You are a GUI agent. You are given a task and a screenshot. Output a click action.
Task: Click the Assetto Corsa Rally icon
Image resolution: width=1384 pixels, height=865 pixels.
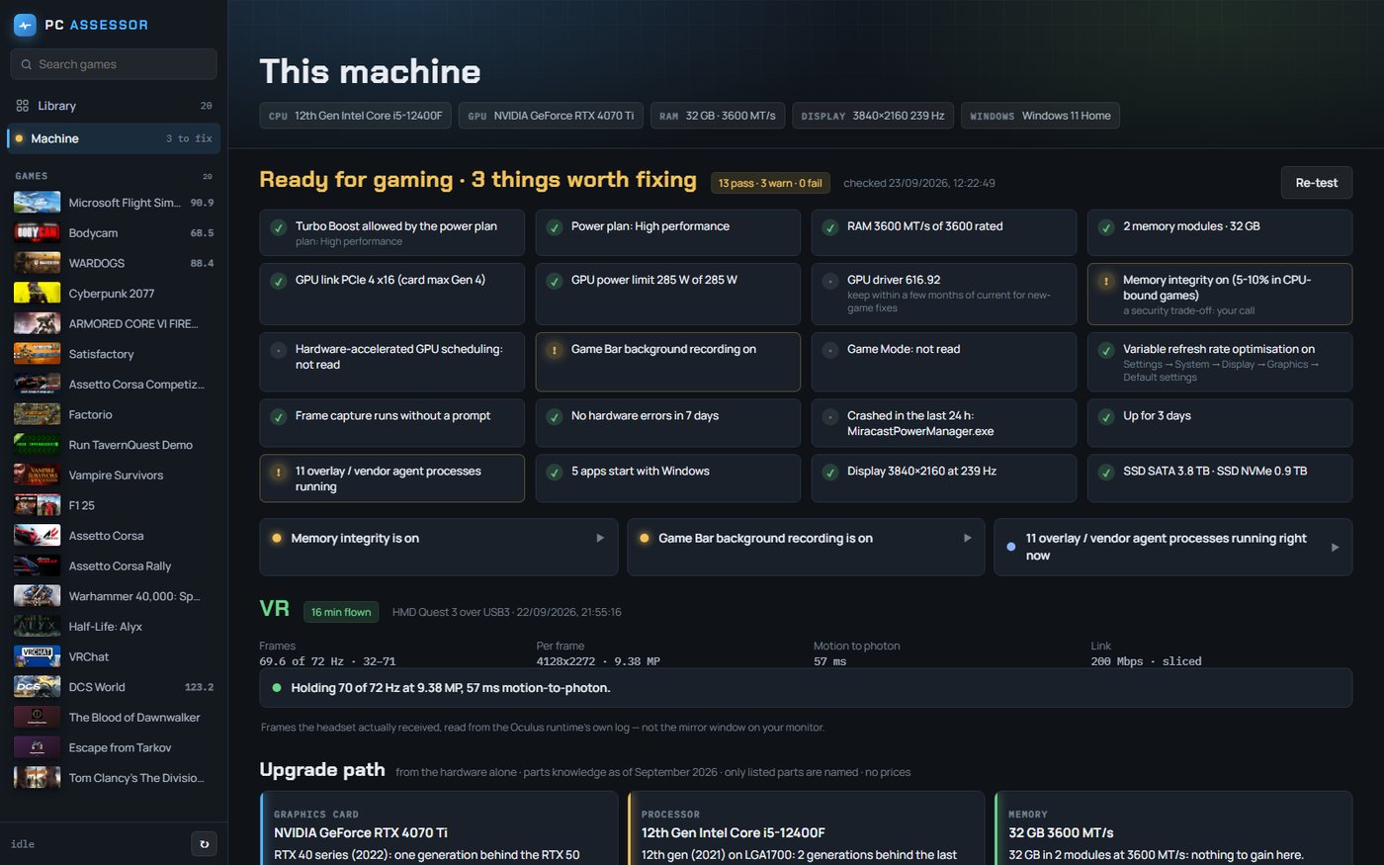pos(37,566)
